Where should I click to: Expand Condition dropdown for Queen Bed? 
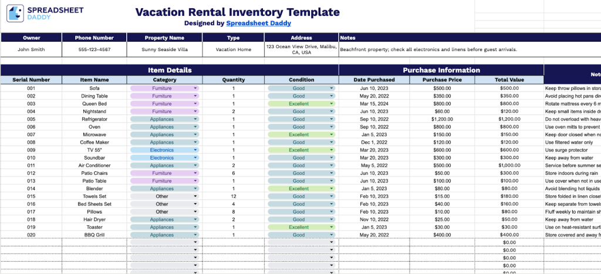click(x=332, y=104)
